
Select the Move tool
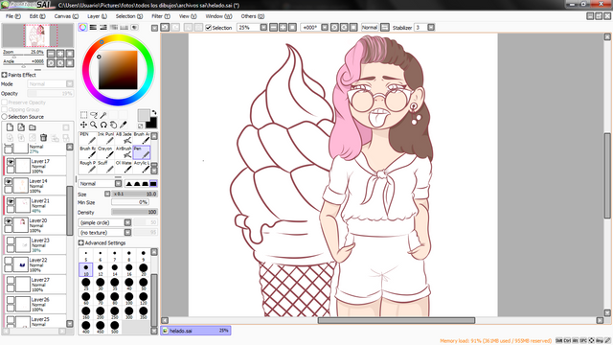(x=83, y=125)
